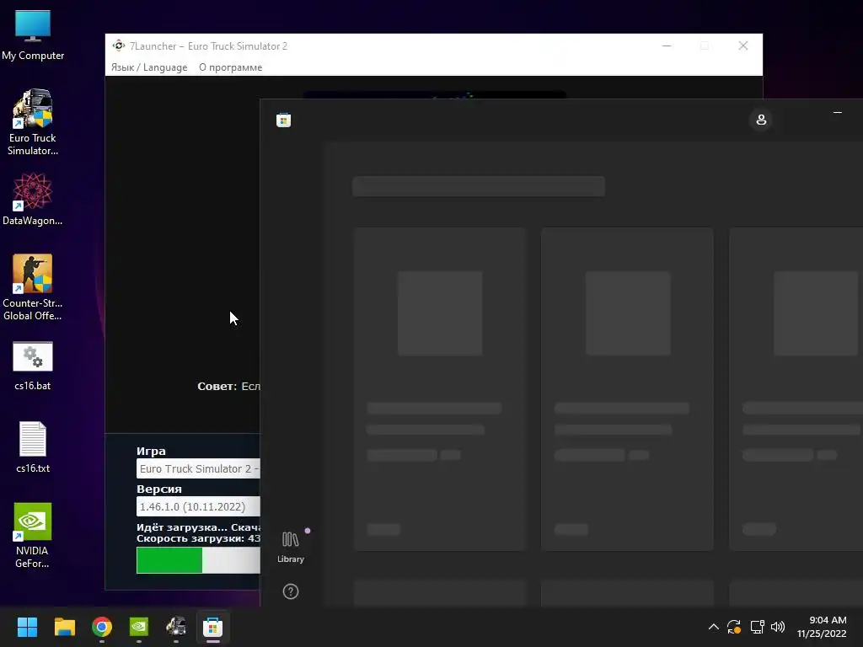Click 7Launcher icon in its title bar
Viewport: 863px width, 647px height.
point(118,45)
